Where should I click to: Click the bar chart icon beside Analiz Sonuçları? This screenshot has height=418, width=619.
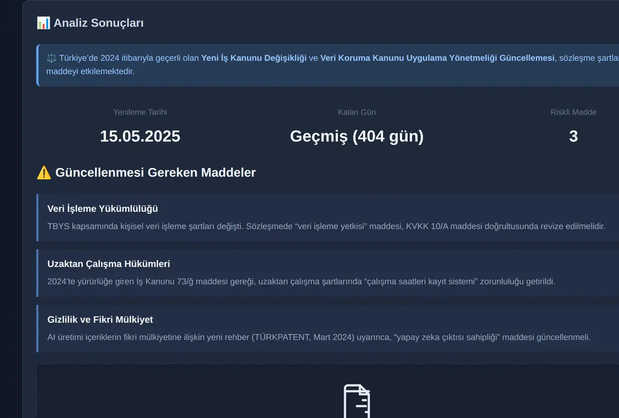point(43,23)
